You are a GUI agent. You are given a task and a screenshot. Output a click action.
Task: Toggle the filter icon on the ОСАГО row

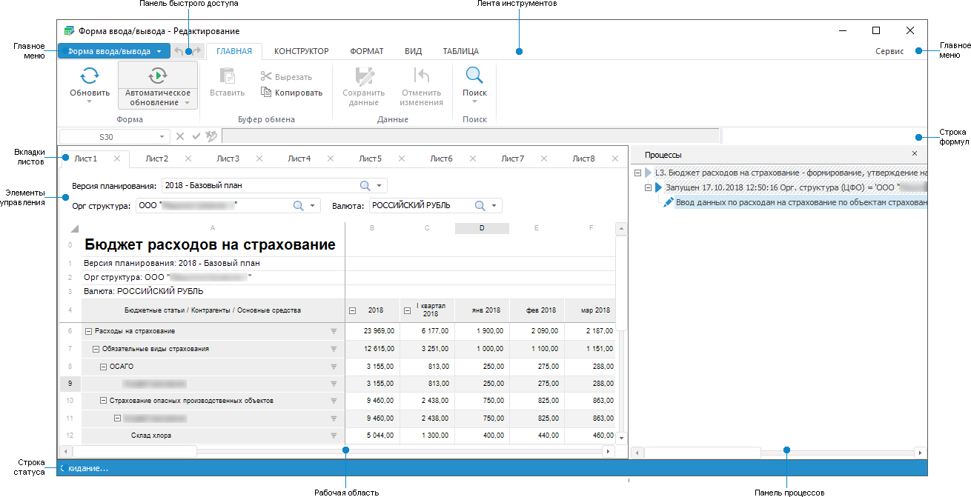pos(334,366)
